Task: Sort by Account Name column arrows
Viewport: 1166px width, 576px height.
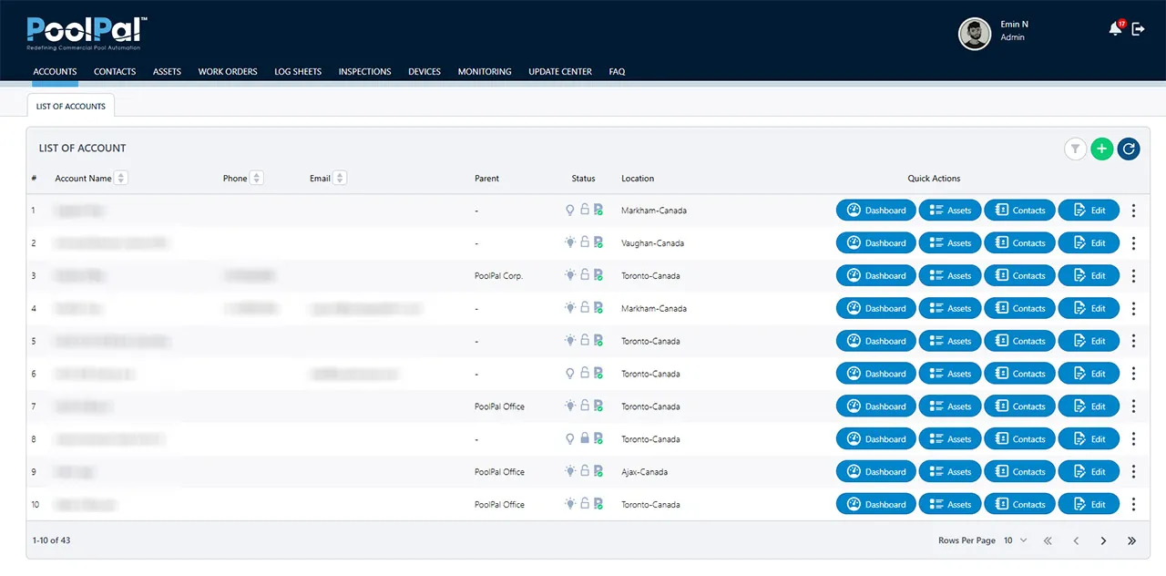Action: pos(121,179)
